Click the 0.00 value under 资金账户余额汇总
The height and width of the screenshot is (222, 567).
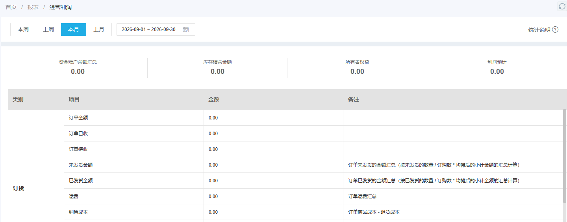coord(78,72)
